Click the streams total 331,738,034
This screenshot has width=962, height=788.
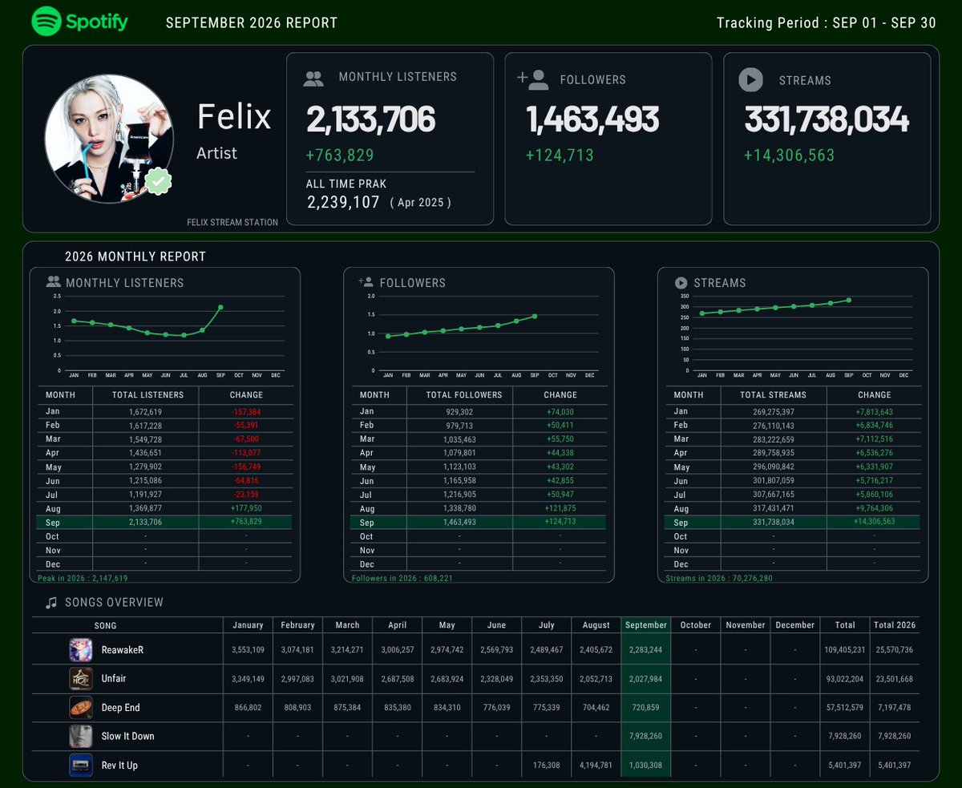827,119
